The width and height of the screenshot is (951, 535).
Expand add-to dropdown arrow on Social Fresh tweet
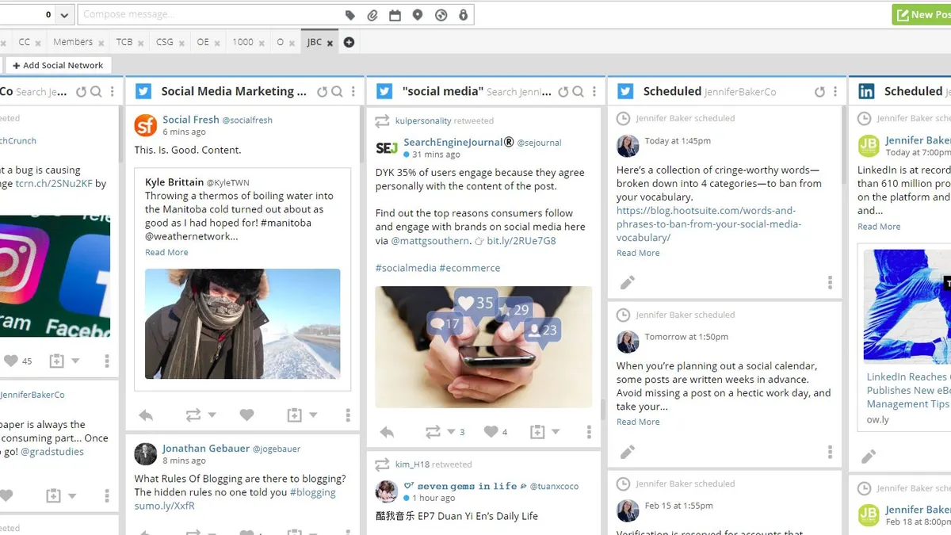click(x=313, y=415)
